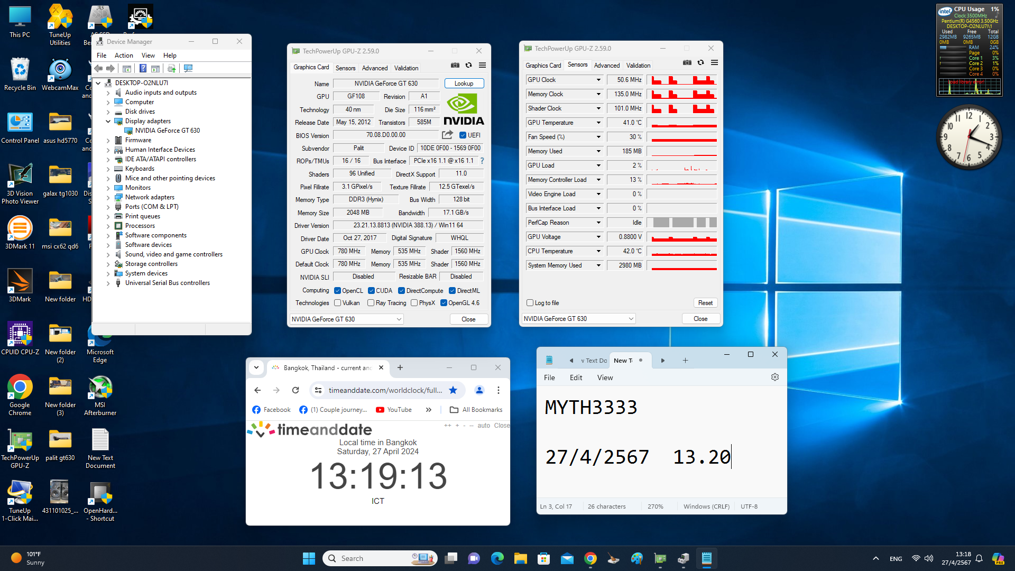Open CPUID CPU-Z desktop icon
Screen dimensions: 1015x571
point(20,338)
